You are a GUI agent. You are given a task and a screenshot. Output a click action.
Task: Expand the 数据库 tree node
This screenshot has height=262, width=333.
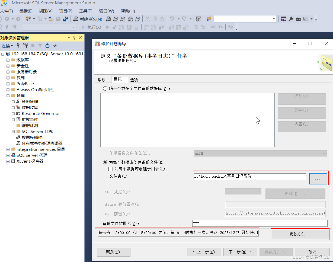tap(8, 60)
